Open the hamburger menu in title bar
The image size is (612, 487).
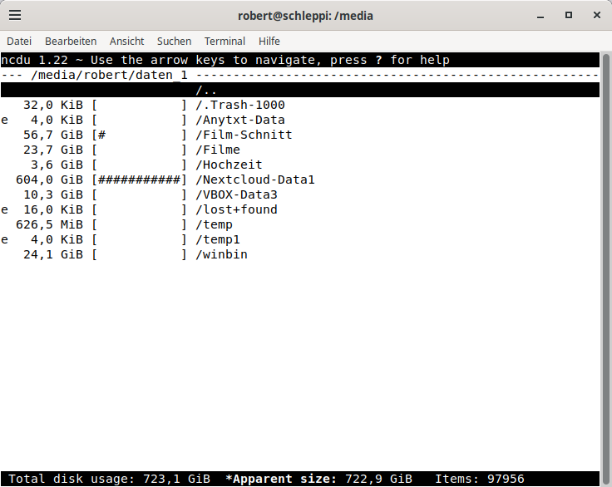coord(15,15)
